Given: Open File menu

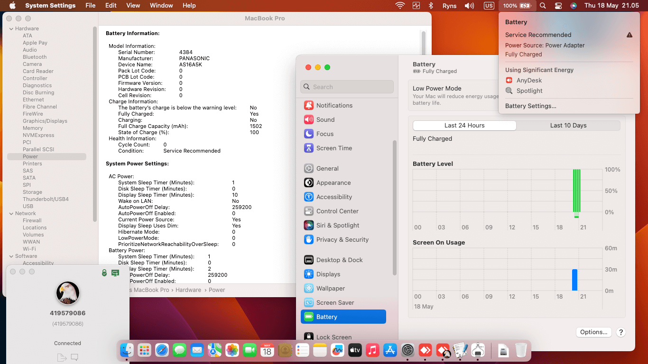Looking at the screenshot, I should point(90,6).
